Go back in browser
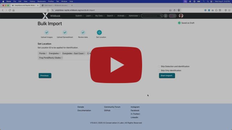 click(3, 10)
